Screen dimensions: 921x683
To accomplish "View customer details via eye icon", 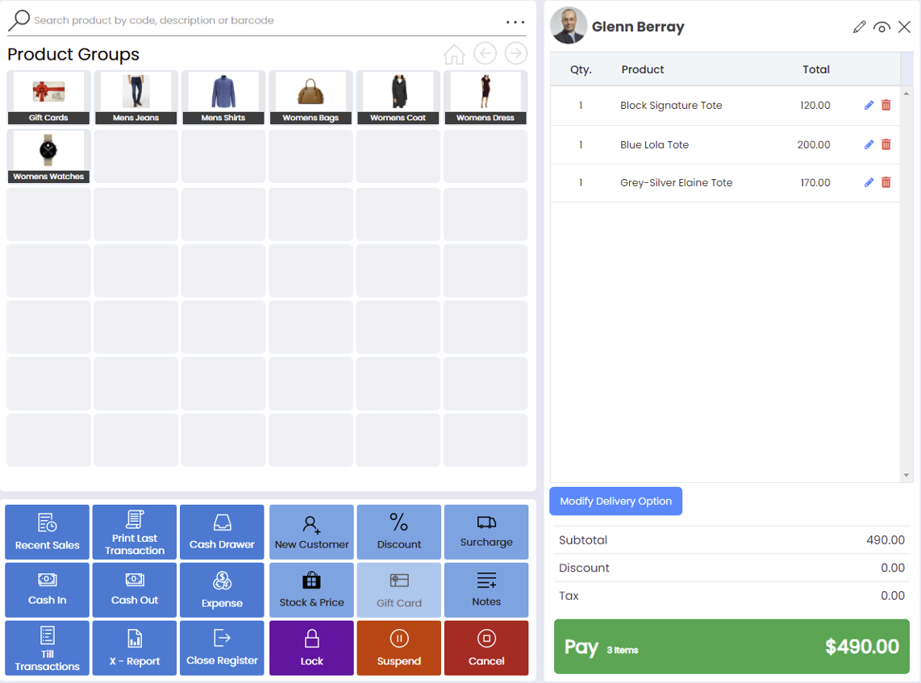I will click(881, 27).
